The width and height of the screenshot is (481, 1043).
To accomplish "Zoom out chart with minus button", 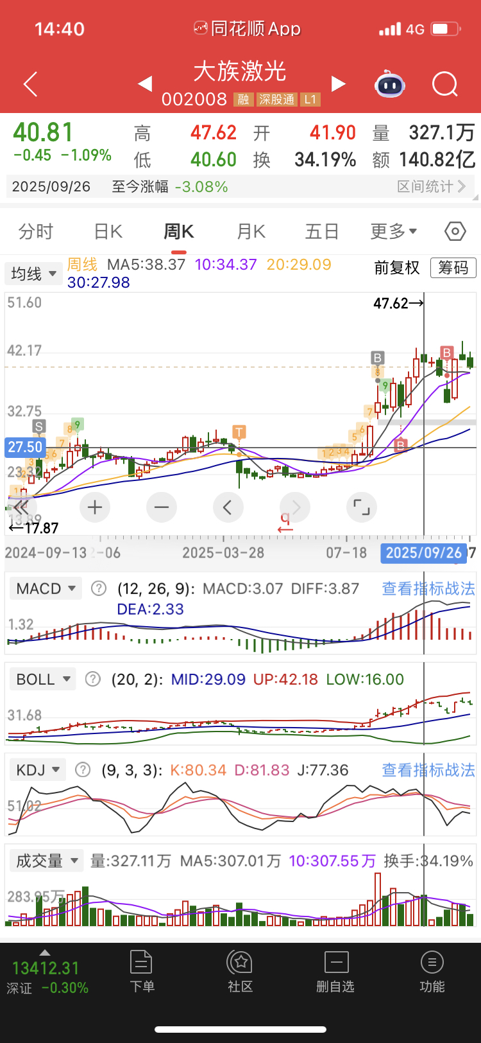I will click(162, 507).
